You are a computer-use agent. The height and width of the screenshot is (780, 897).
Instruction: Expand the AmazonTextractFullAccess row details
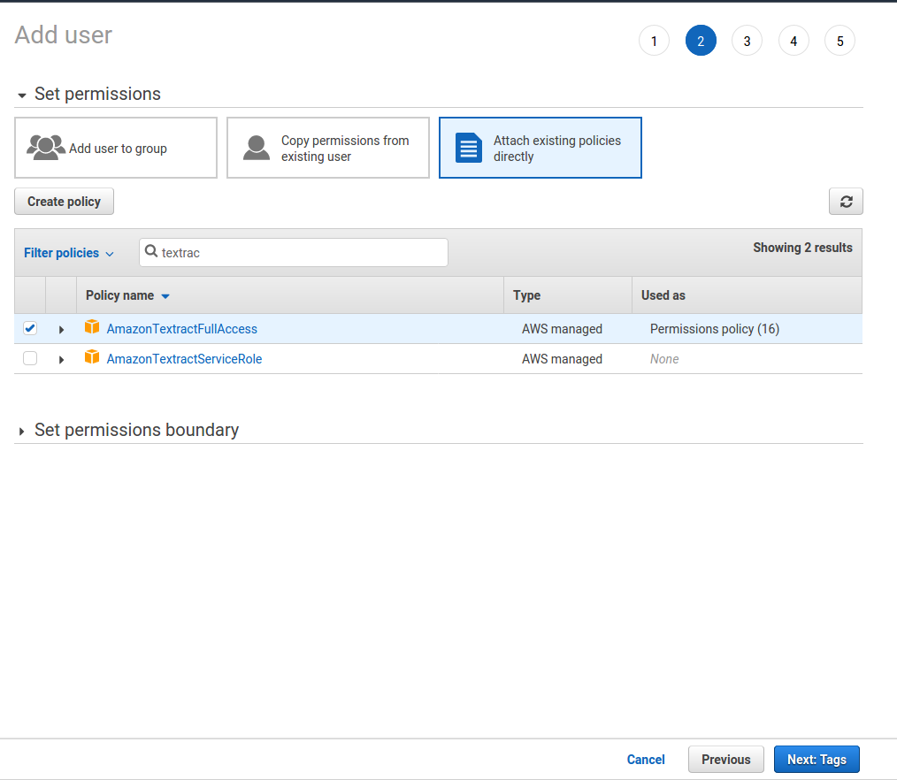coord(61,329)
